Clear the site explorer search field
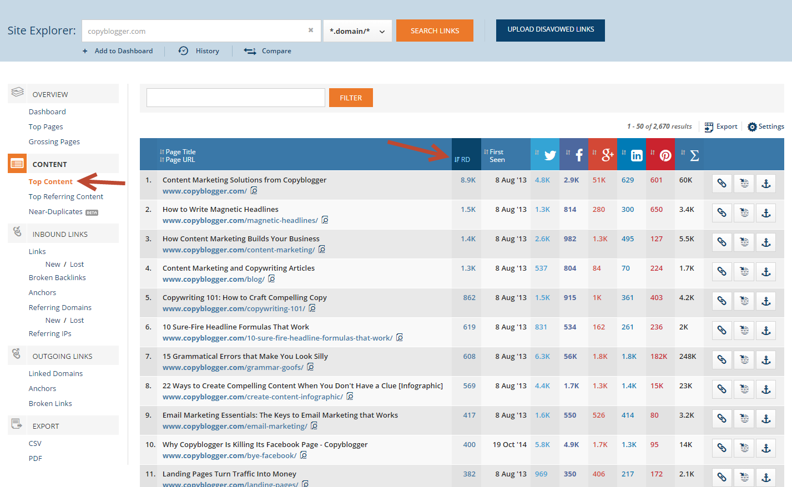The image size is (792, 487). 311,31
